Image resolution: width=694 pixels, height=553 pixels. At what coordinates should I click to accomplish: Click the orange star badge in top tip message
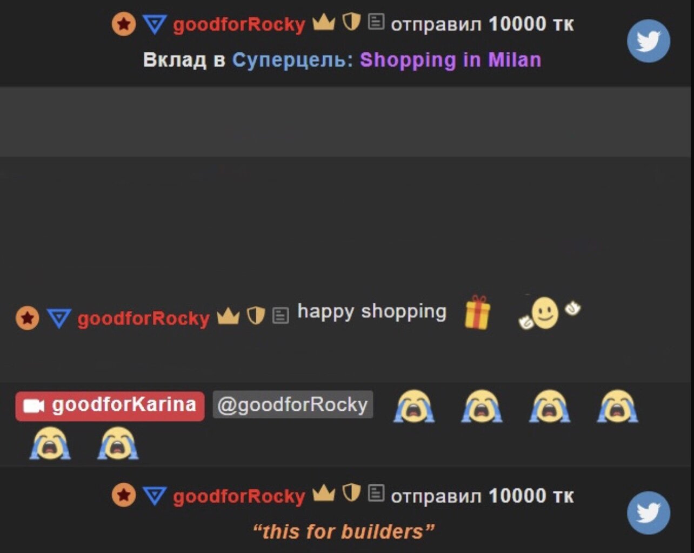(x=124, y=24)
